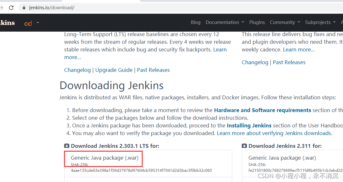
Task: Click the browser forward arrow
Action: click(x=2, y=8)
